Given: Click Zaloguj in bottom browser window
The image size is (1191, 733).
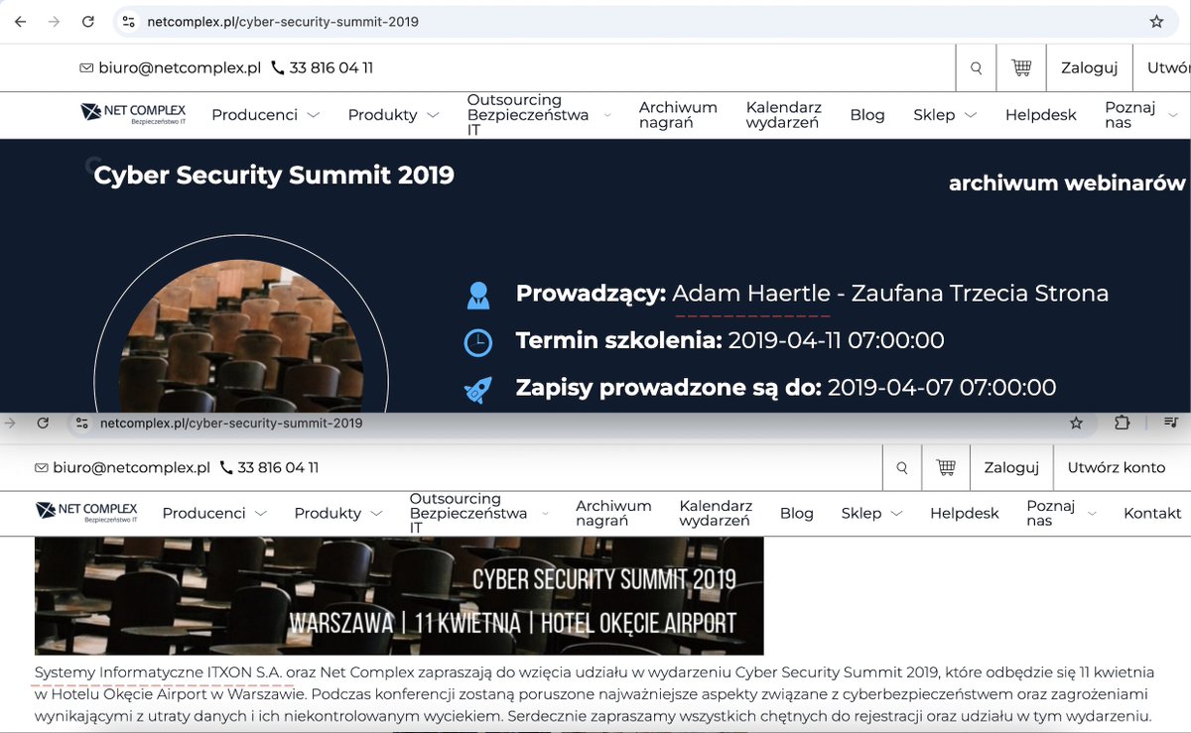Looking at the screenshot, I should click(1011, 467).
